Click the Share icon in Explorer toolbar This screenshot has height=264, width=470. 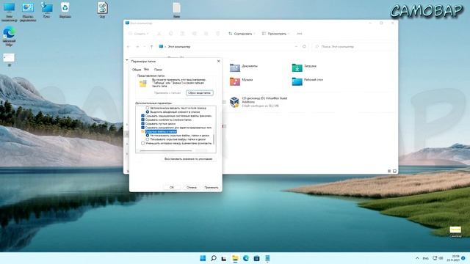(x=206, y=34)
